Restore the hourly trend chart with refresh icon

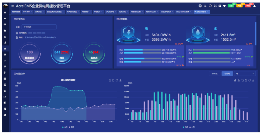(x=117, y=80)
